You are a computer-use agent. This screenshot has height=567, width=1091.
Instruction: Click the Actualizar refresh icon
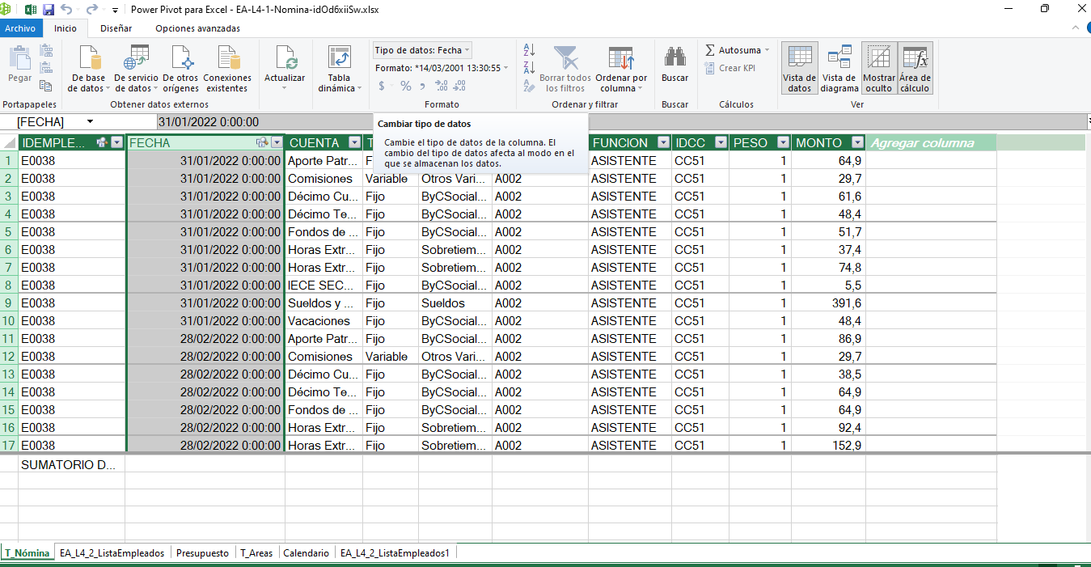(285, 59)
